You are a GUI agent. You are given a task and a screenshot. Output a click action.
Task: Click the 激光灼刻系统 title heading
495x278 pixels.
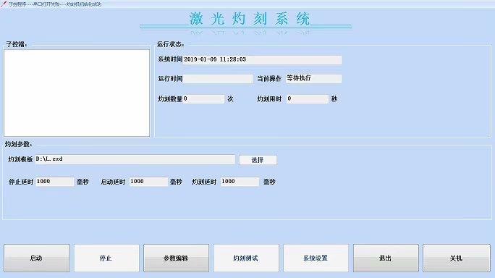pyautogui.click(x=250, y=19)
